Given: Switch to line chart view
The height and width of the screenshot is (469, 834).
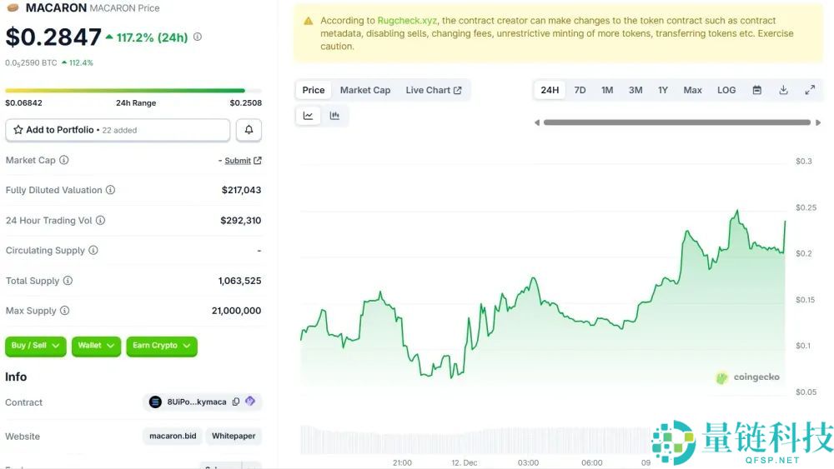Looking at the screenshot, I should tap(309, 116).
